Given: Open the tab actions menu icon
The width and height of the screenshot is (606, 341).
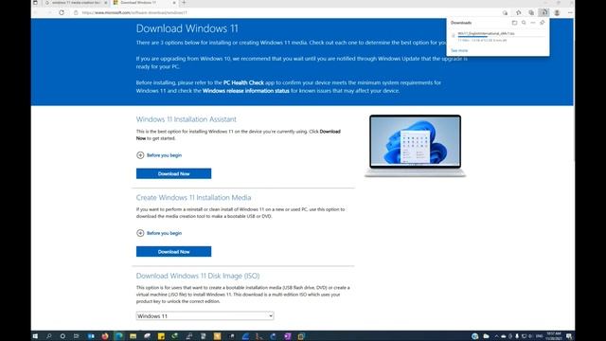Looking at the screenshot, I should (x=35, y=3).
